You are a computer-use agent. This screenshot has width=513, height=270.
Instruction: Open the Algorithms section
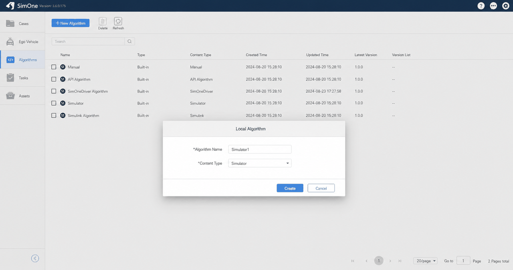click(22, 60)
